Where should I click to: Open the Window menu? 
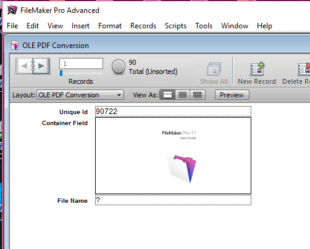click(x=235, y=26)
